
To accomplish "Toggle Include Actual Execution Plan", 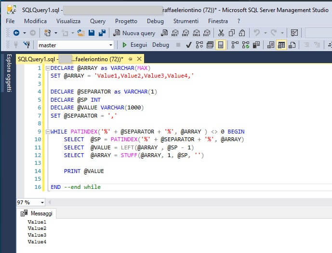I will (x=235, y=45).
